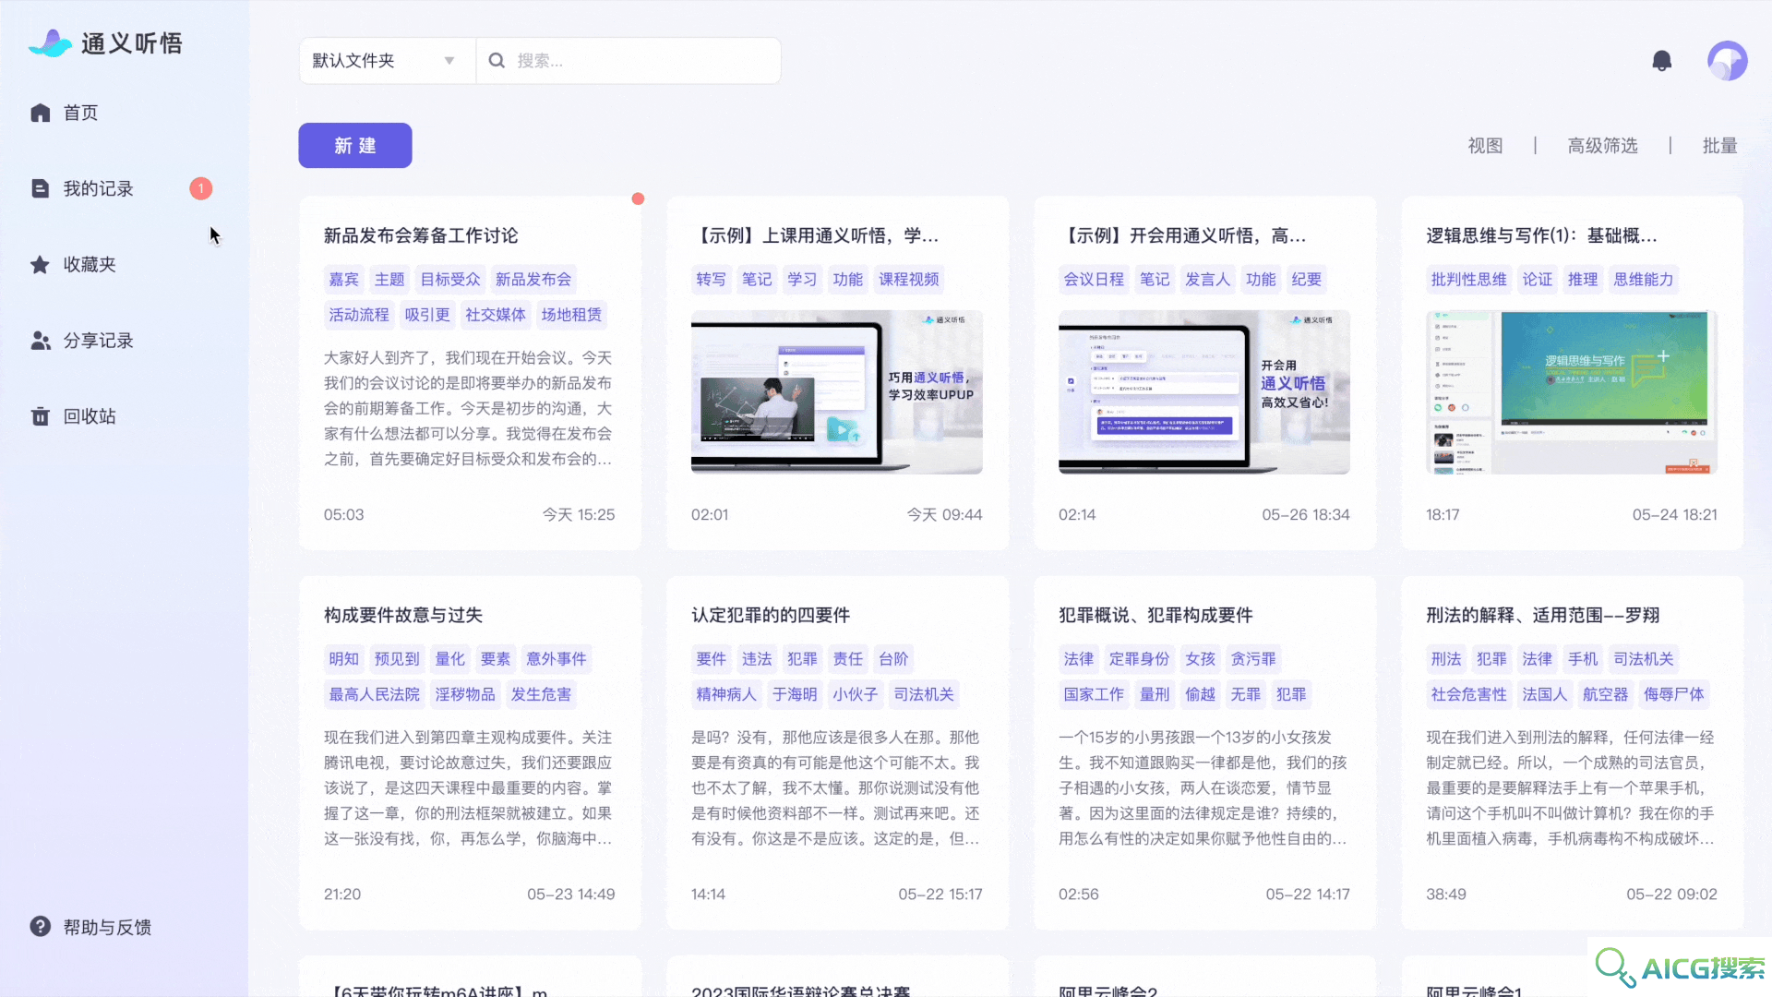Screen dimensions: 1772x997
Task: Click the 航空器 tag
Action: (x=1605, y=694)
